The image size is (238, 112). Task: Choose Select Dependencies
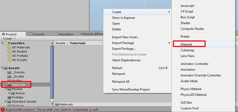click(x=126, y=60)
